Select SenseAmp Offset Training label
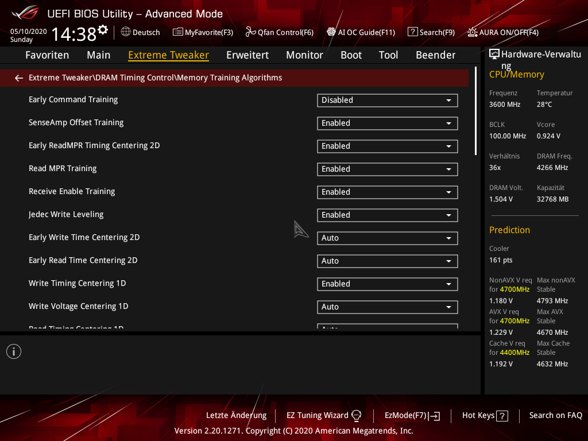 [x=76, y=122]
